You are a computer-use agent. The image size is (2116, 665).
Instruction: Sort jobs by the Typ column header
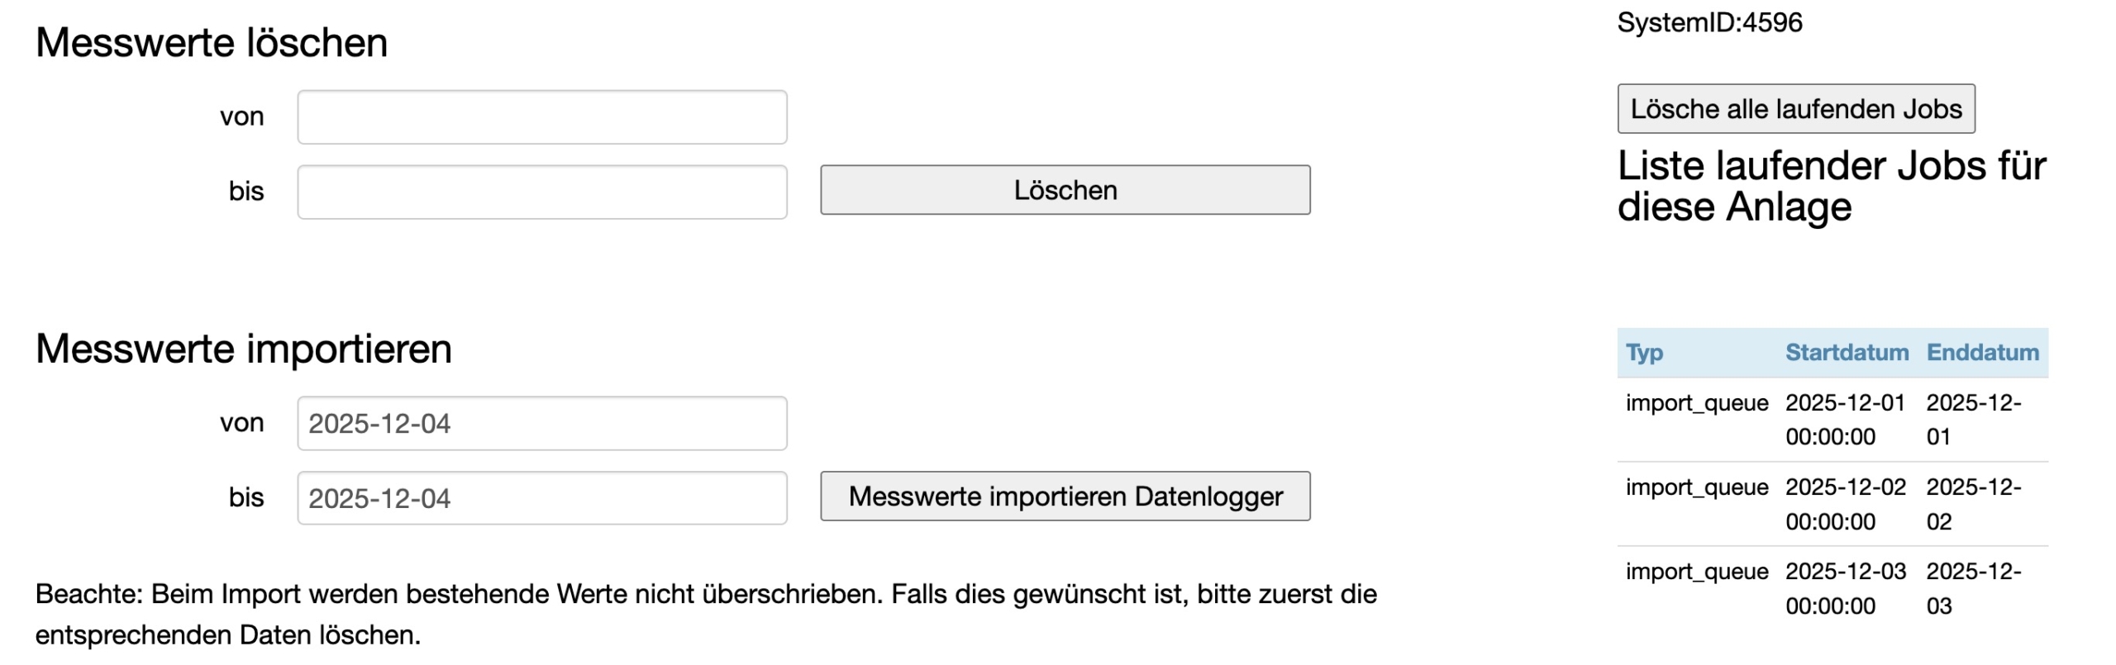tap(1644, 353)
